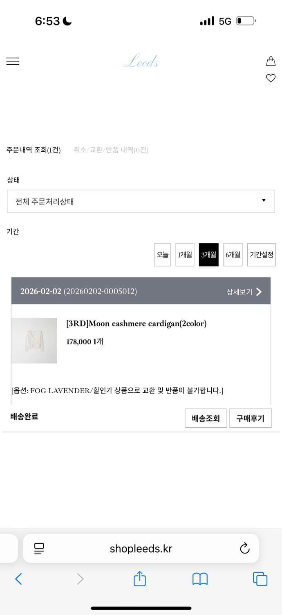
Task: Open the 전체 주문처리상태 dropdown
Action: [141, 201]
